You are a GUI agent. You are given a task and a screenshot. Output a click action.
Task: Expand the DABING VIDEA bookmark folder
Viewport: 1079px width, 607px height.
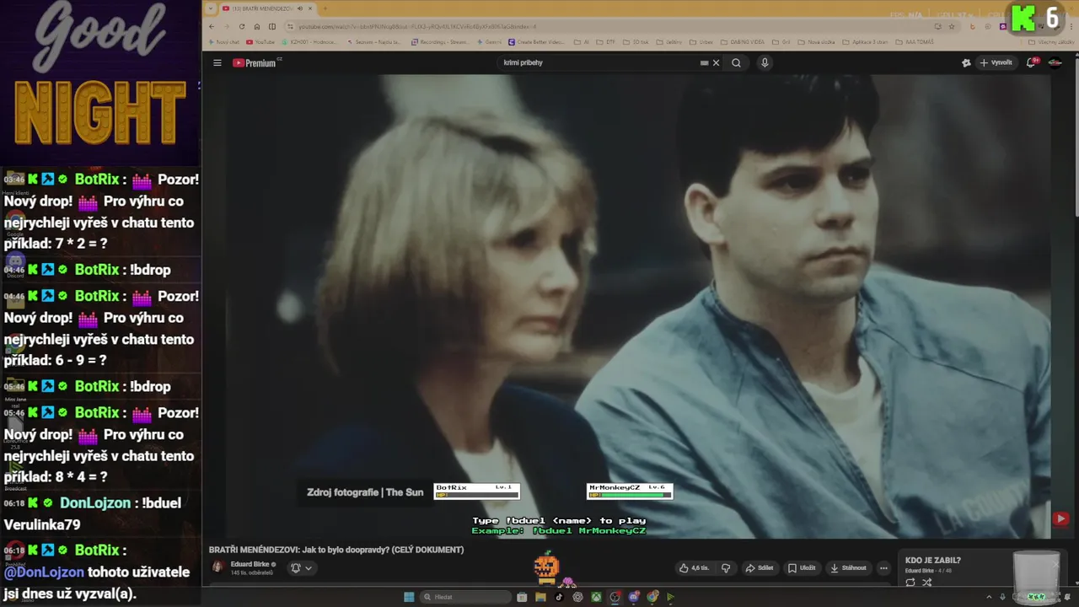(x=743, y=42)
